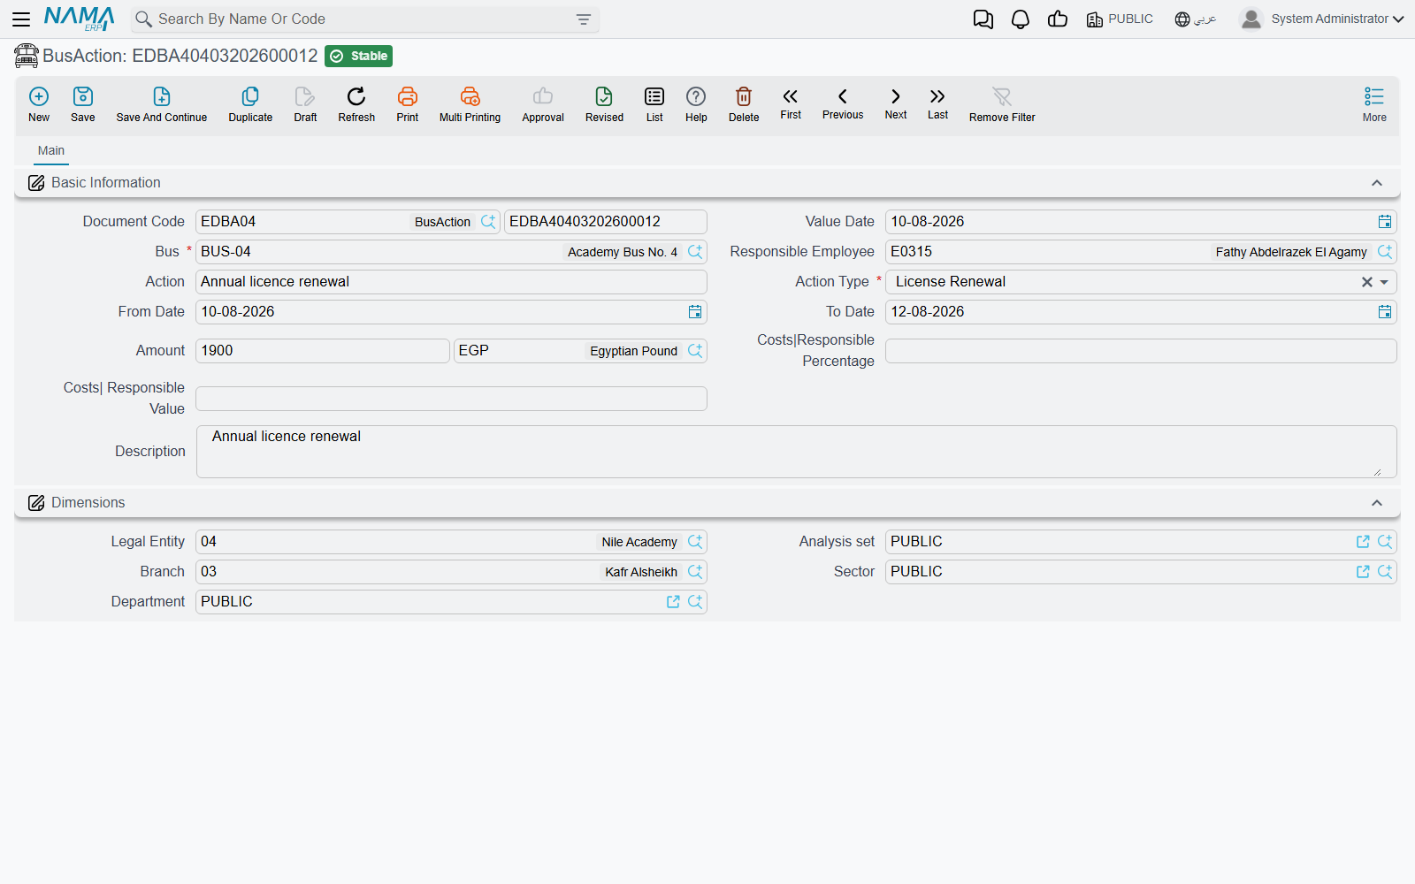Switch language to Arabic
This screenshot has height=884, width=1415.
1196,19
